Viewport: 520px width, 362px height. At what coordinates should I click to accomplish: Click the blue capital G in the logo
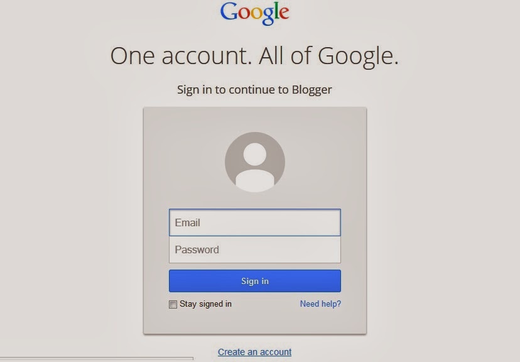pos(229,12)
